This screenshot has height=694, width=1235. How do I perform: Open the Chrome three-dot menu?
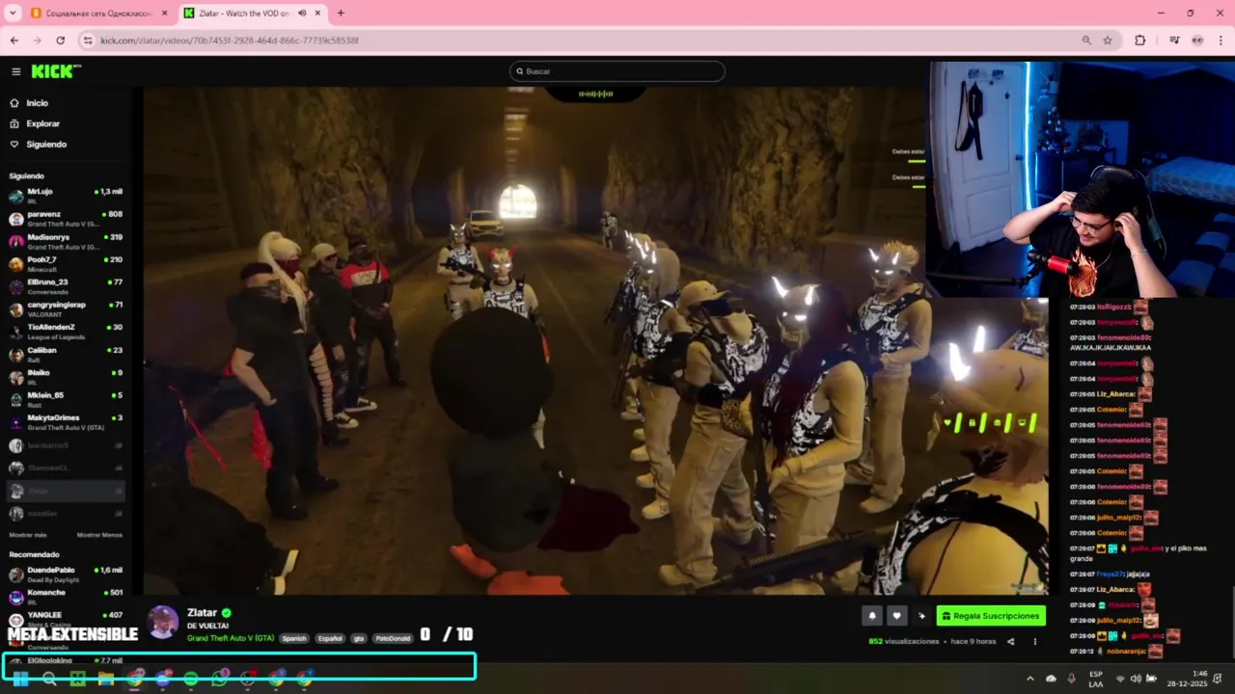point(1221,40)
